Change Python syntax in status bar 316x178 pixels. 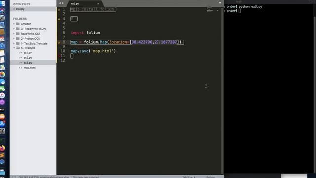coord(211,177)
